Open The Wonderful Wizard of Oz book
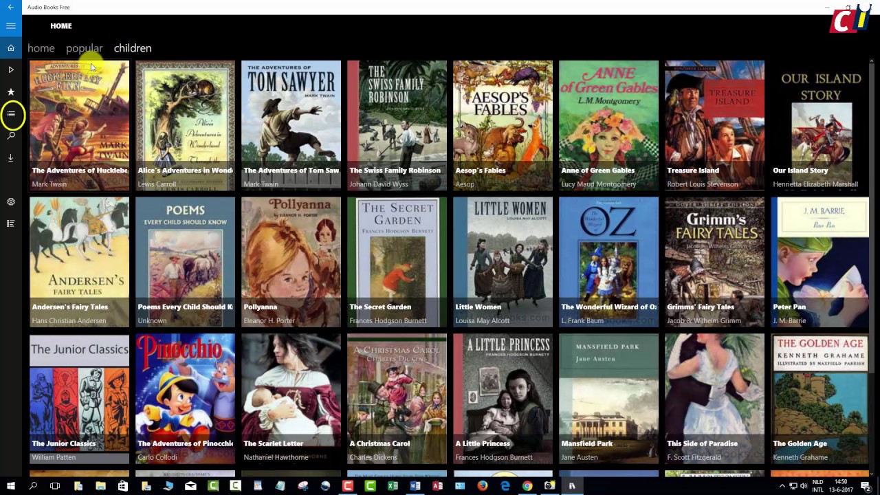The image size is (880, 495). coord(608,262)
